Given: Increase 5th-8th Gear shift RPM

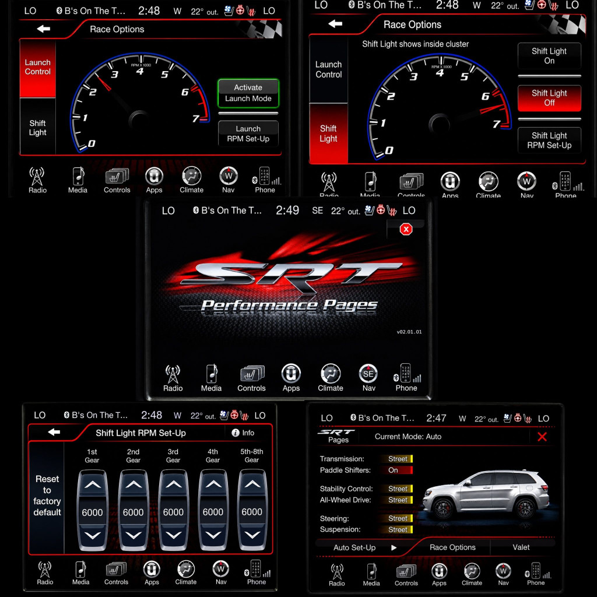Looking at the screenshot, I should [x=252, y=485].
